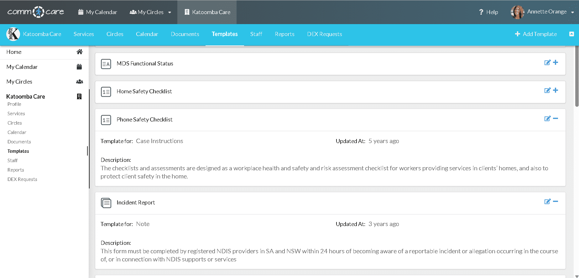Click the edit icon for Incident Report
This screenshot has width=579, height=278.
point(547,202)
